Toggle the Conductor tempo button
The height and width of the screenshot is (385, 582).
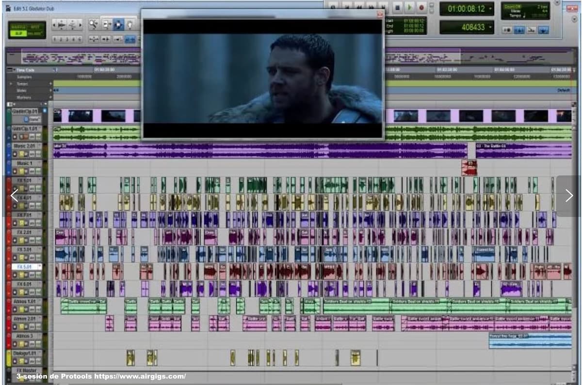point(543,30)
